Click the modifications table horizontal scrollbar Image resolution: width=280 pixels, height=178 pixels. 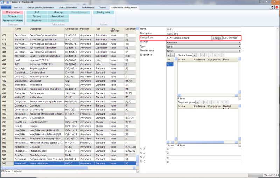click(x=46, y=168)
